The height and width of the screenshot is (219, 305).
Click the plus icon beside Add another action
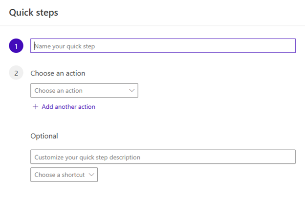click(35, 107)
